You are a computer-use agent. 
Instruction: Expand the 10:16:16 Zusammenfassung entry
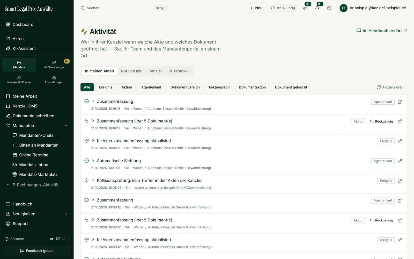93,101
